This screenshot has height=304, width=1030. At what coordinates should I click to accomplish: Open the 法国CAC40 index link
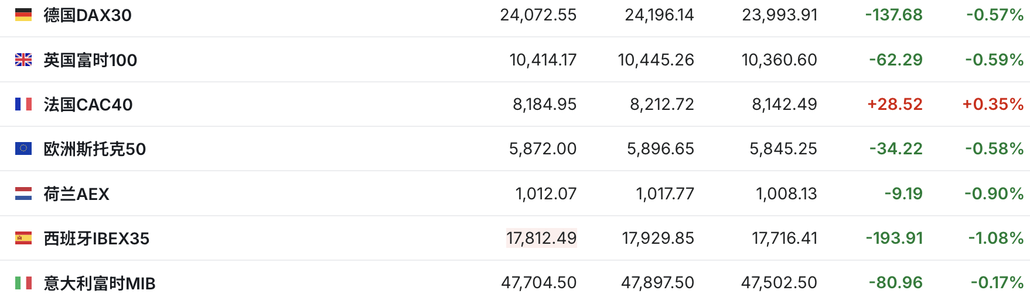pyautogui.click(x=88, y=104)
